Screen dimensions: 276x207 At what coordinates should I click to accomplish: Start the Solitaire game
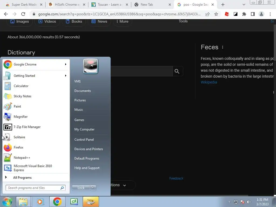36,137
